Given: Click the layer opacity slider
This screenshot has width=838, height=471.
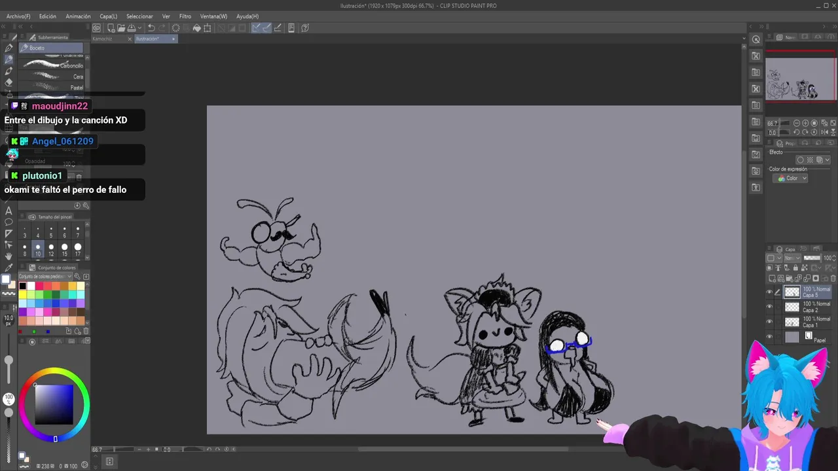Looking at the screenshot, I should coord(812,258).
